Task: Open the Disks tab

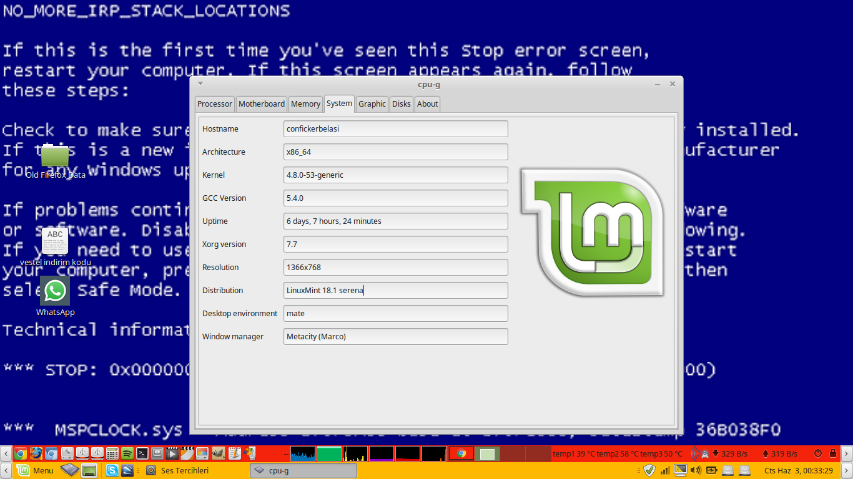Action: (x=402, y=104)
